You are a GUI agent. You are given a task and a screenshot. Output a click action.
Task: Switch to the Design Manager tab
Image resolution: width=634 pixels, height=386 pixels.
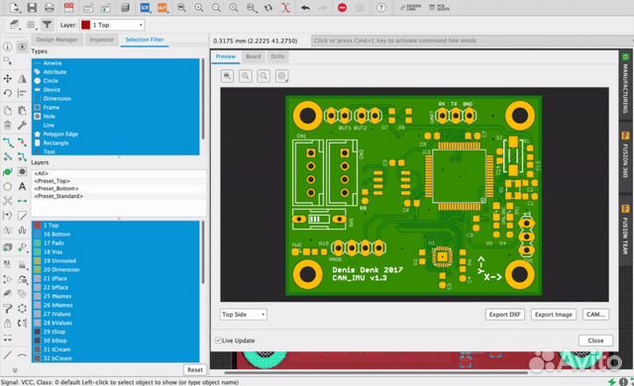57,40
